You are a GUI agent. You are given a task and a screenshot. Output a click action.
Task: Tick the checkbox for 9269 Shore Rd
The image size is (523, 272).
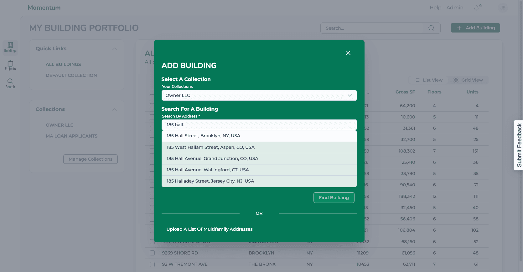pos(152,253)
